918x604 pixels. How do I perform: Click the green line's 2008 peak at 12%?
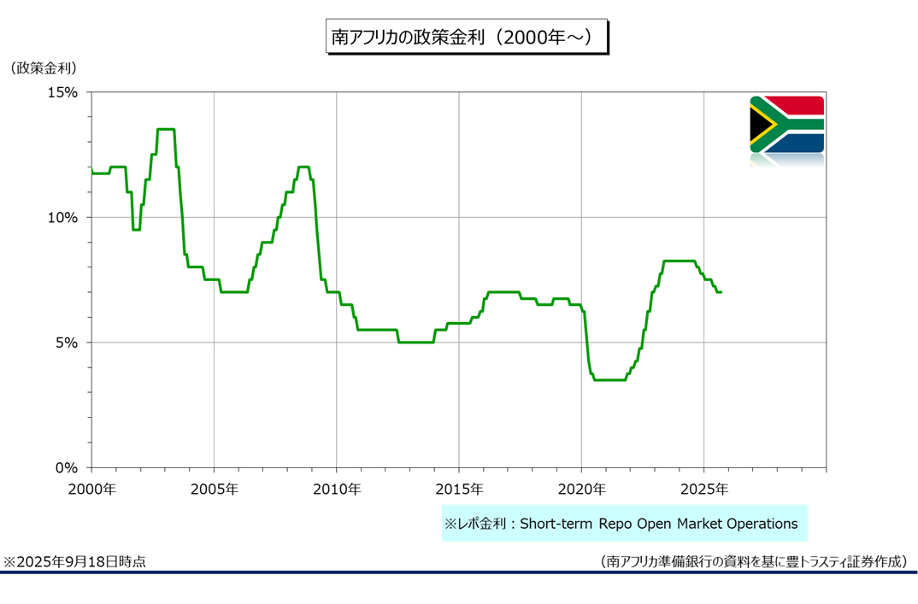coord(303,167)
